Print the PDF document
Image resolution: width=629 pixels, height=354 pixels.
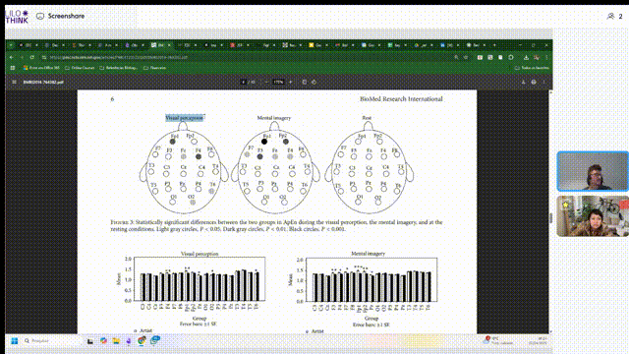tap(534, 82)
